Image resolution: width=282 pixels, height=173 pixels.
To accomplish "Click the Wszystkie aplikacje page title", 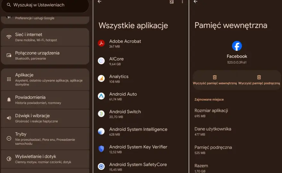I will (x=133, y=26).
